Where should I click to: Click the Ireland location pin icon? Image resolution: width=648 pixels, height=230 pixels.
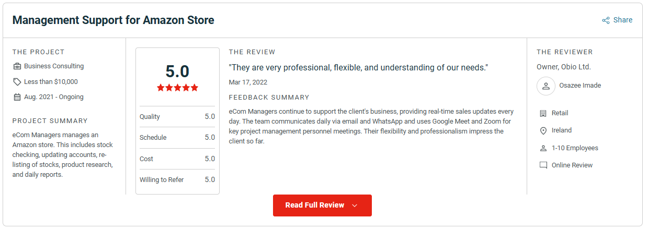tap(543, 130)
